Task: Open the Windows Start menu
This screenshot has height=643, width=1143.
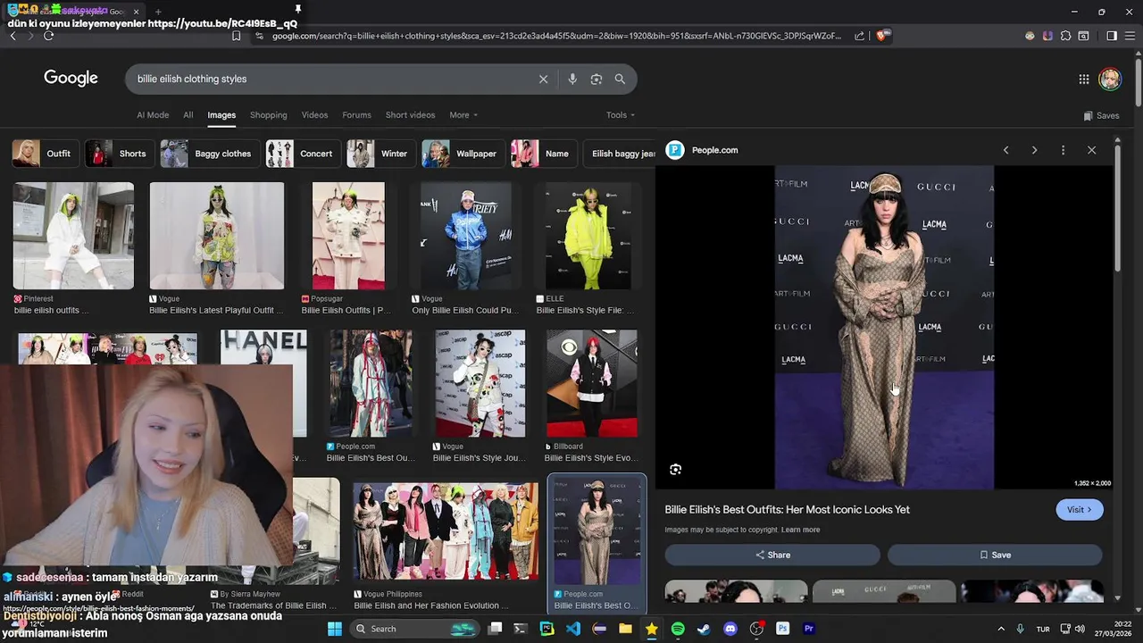Action: (x=334, y=629)
